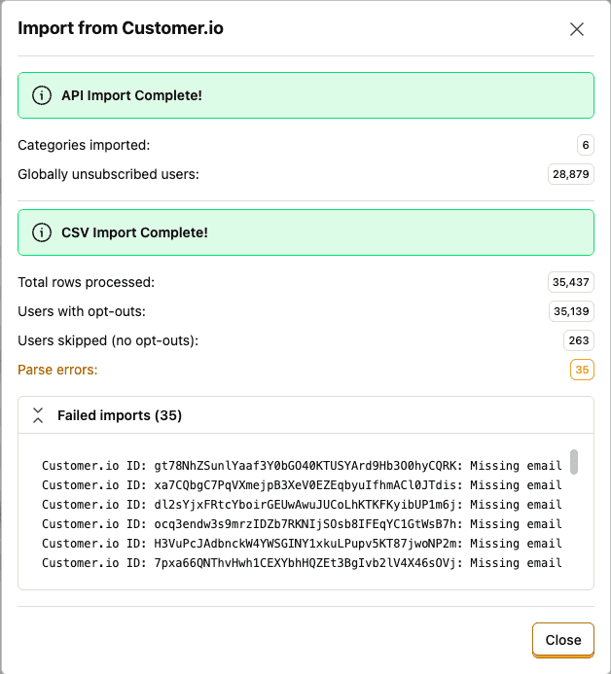The height and width of the screenshot is (674, 611).
Task: Select the failed import row starting xa7CQbgC7
Action: click(302, 485)
